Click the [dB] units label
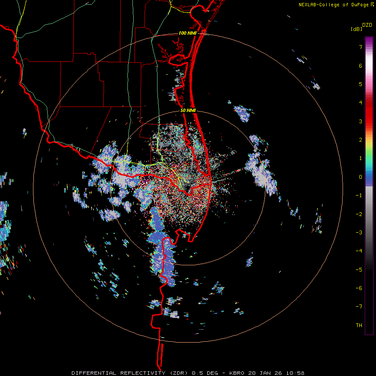 357,29
